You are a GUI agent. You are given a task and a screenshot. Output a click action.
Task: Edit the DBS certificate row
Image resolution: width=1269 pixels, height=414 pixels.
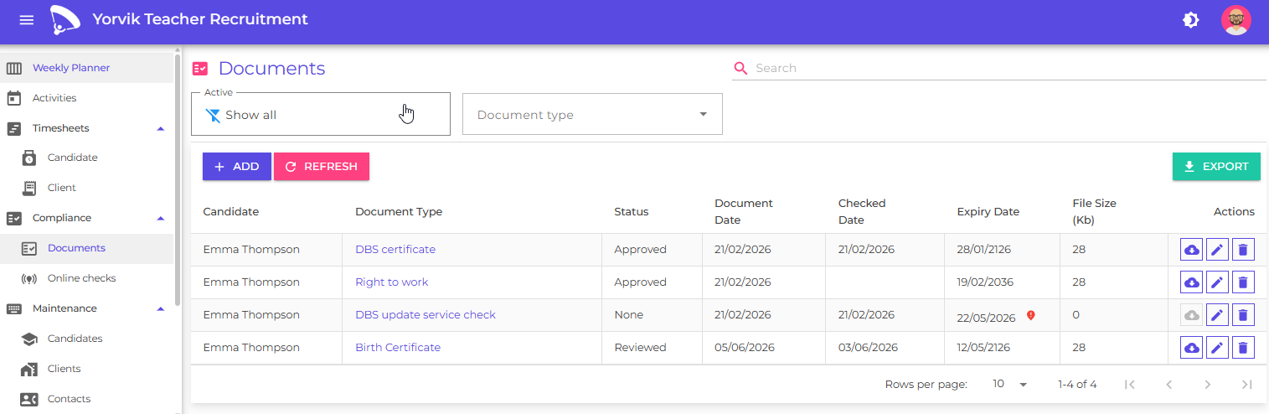click(x=1217, y=249)
